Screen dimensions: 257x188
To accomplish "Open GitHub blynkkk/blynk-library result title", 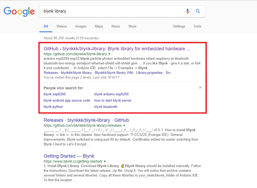I will coord(117,49).
